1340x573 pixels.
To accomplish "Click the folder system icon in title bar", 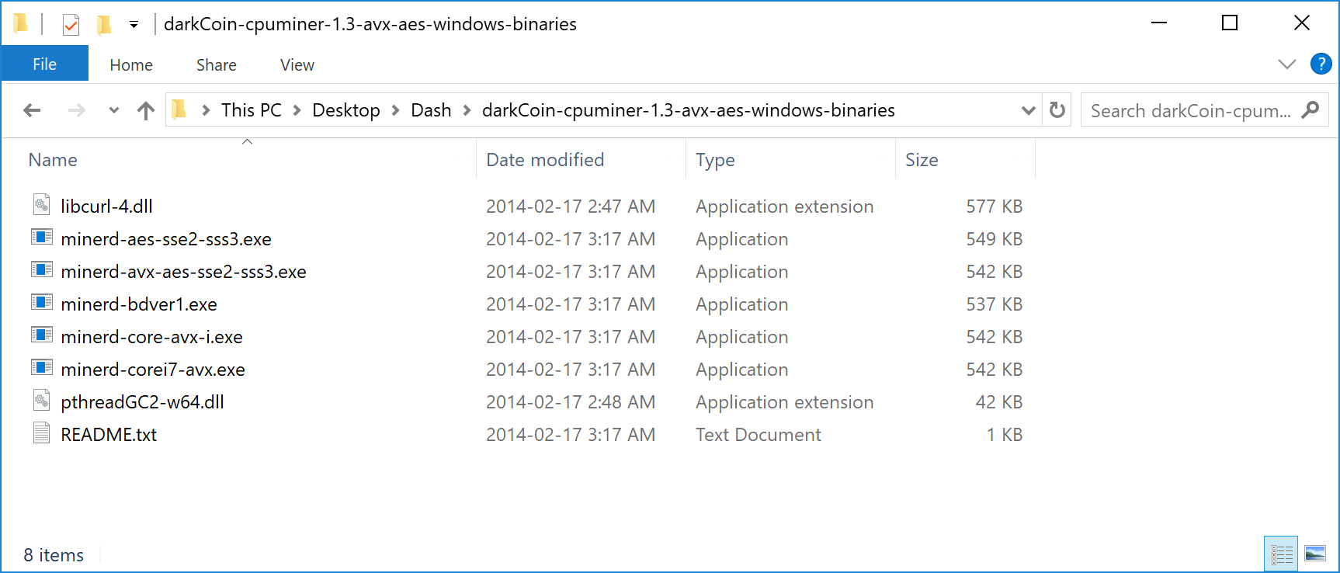I will click(x=21, y=24).
